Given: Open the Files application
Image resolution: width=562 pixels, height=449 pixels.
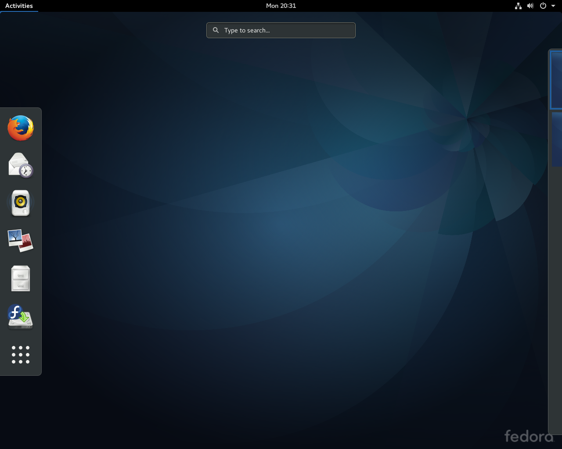Looking at the screenshot, I should [20, 278].
